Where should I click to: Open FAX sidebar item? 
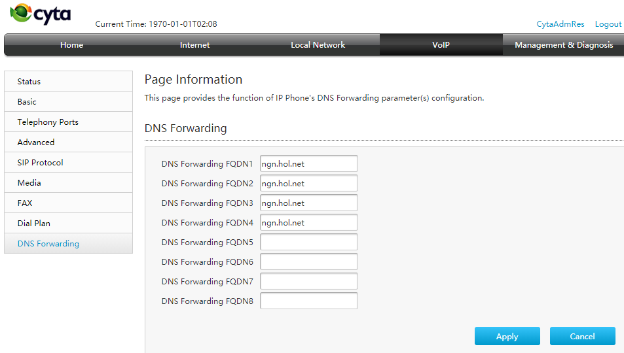(x=69, y=203)
